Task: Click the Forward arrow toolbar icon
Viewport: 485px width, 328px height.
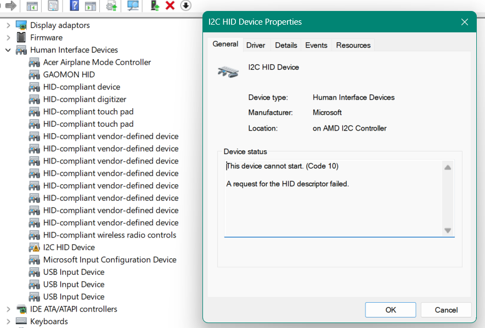Action: point(10,5)
